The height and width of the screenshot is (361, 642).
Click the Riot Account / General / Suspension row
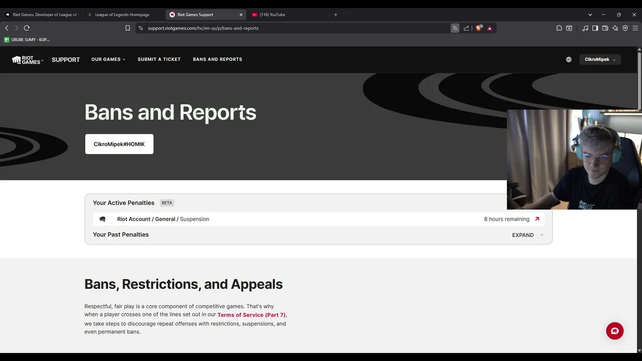point(318,219)
